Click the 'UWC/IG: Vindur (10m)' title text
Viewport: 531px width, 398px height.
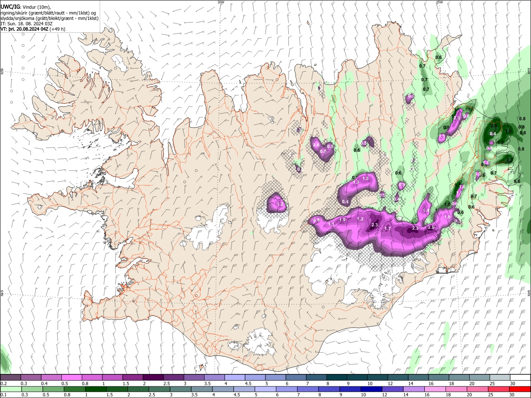click(x=25, y=7)
